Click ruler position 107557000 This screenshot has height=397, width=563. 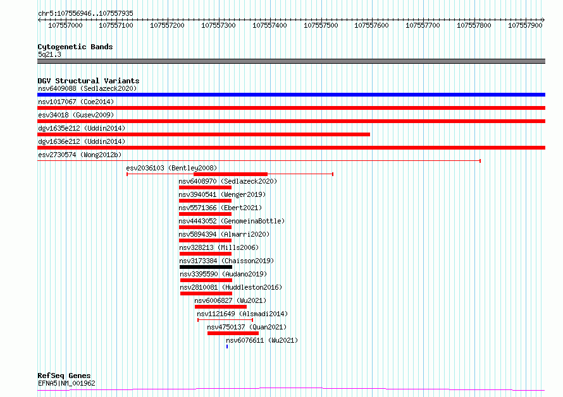click(65, 25)
